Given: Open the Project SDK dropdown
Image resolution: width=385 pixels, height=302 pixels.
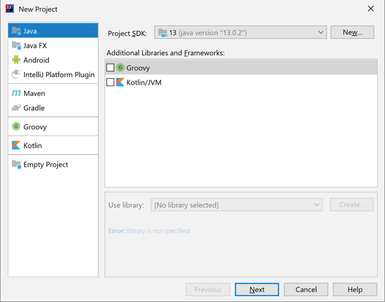Looking at the screenshot, I should pos(240,33).
